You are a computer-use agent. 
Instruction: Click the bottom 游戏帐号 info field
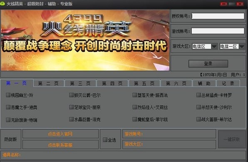point(169,134)
